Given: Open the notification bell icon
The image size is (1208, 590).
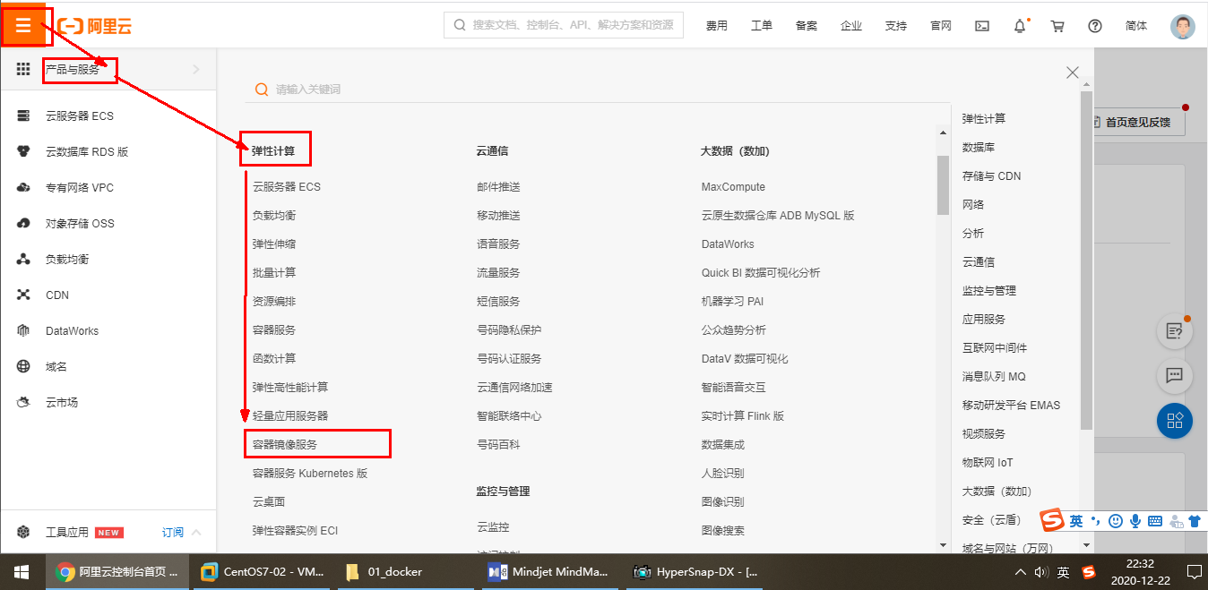Looking at the screenshot, I should point(1020,26).
